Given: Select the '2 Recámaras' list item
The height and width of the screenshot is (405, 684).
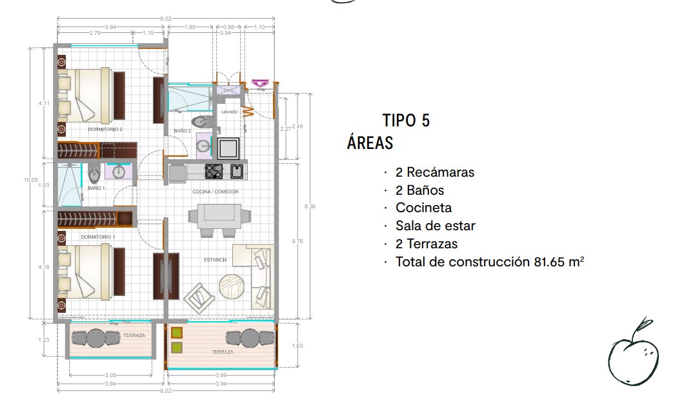Looking at the screenshot, I should point(435,172).
